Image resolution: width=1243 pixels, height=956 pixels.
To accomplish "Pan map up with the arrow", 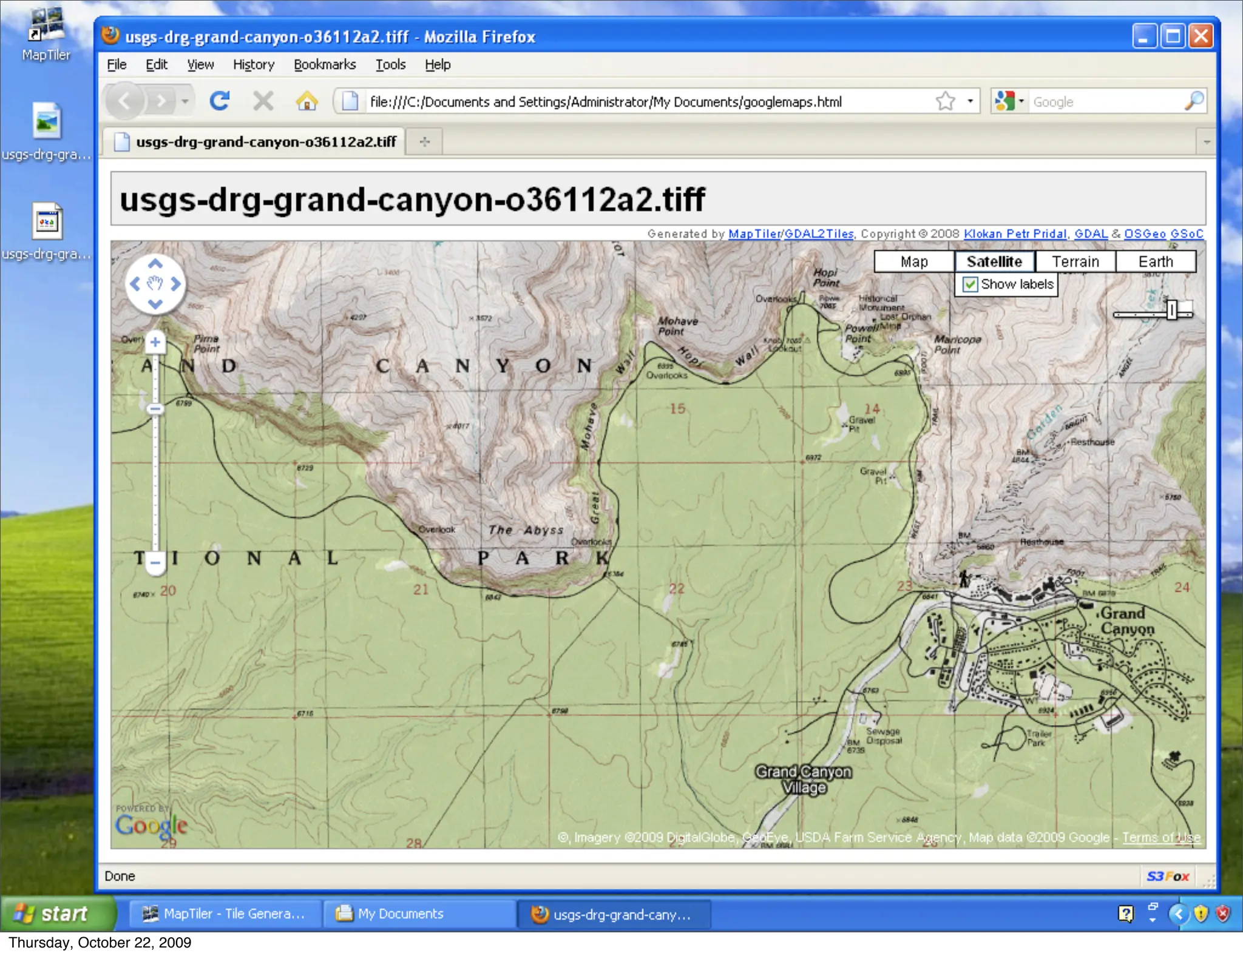I will [x=155, y=264].
